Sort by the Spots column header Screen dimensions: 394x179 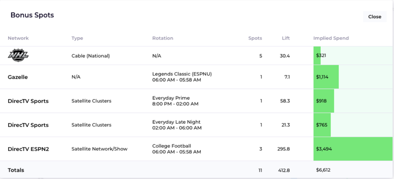coord(255,38)
